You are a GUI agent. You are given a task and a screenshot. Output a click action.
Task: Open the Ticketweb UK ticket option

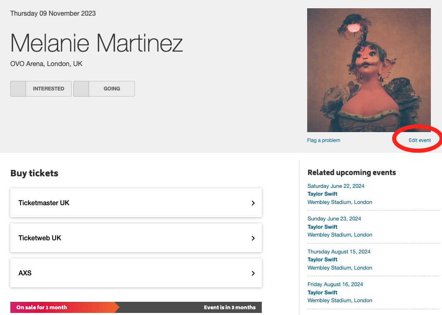[x=136, y=238]
